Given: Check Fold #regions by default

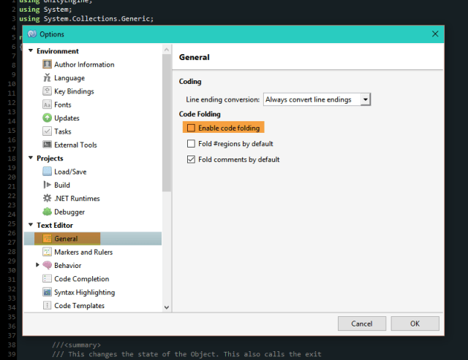Looking at the screenshot, I should click(191, 144).
